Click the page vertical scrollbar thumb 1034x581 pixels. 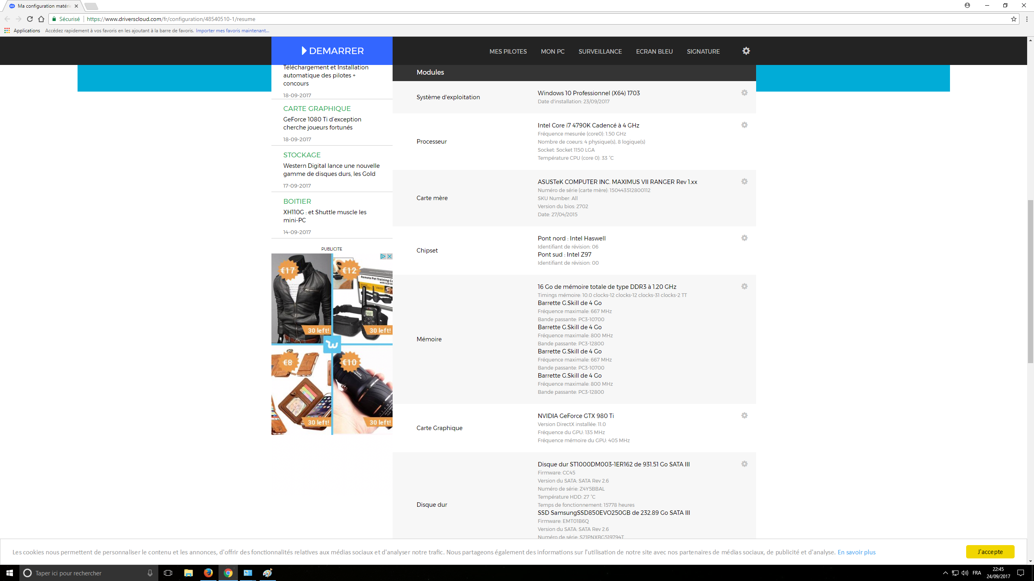click(x=1030, y=281)
